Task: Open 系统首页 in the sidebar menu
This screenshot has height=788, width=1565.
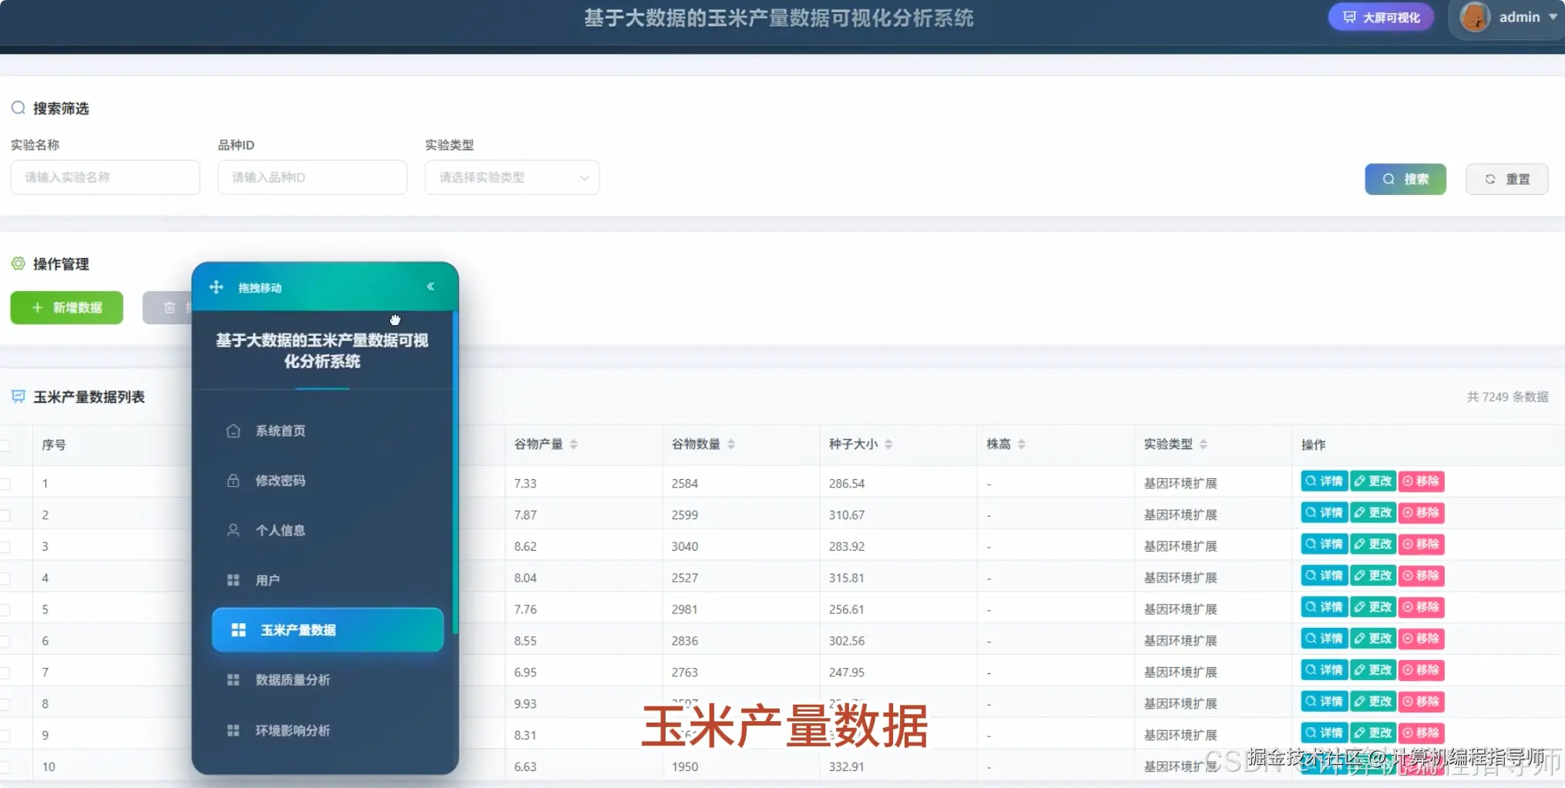Action: (x=328, y=431)
